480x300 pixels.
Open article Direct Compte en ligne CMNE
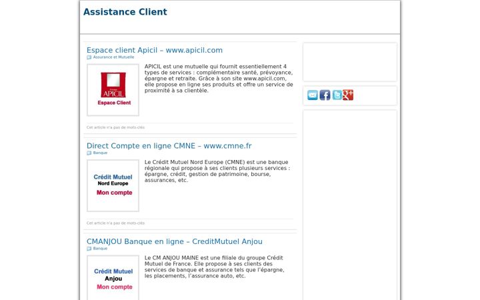tap(169, 146)
